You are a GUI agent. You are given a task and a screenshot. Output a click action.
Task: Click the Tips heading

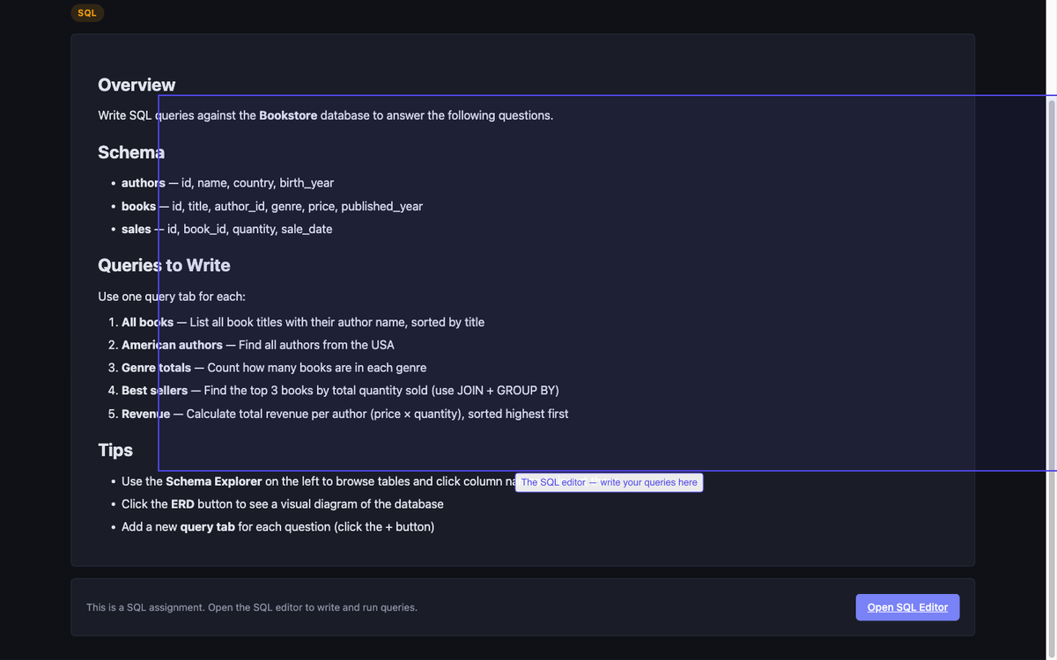115,450
